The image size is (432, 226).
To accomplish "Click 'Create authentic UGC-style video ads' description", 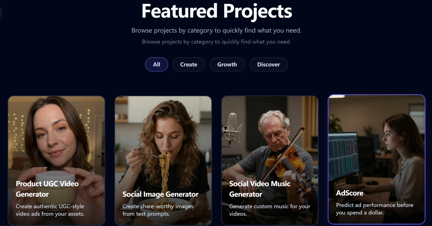I will coord(50,210).
